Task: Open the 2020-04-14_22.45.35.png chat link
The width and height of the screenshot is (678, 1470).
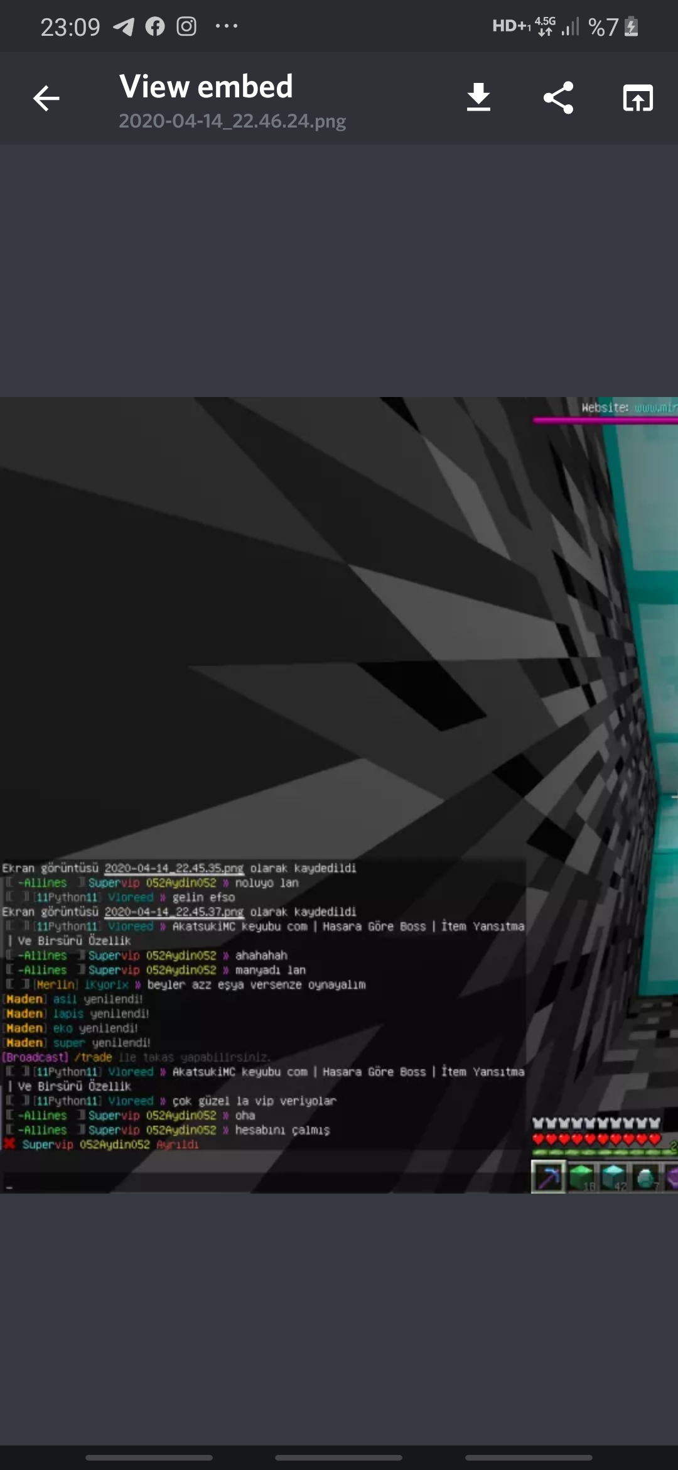Action: (174, 868)
